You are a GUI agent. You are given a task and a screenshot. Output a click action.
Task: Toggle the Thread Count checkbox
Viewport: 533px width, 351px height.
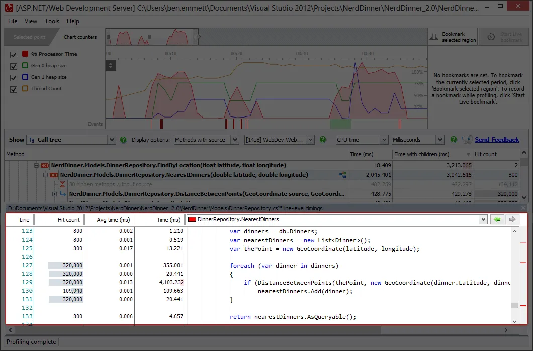coord(14,89)
